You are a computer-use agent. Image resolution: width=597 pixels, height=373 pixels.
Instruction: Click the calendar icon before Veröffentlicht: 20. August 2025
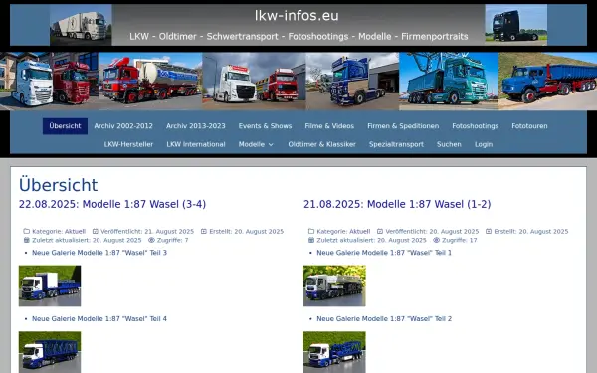(x=380, y=231)
